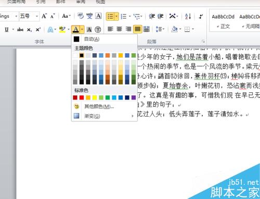Choose 自动(A) automatic color
The image size is (260, 199).
105,39
